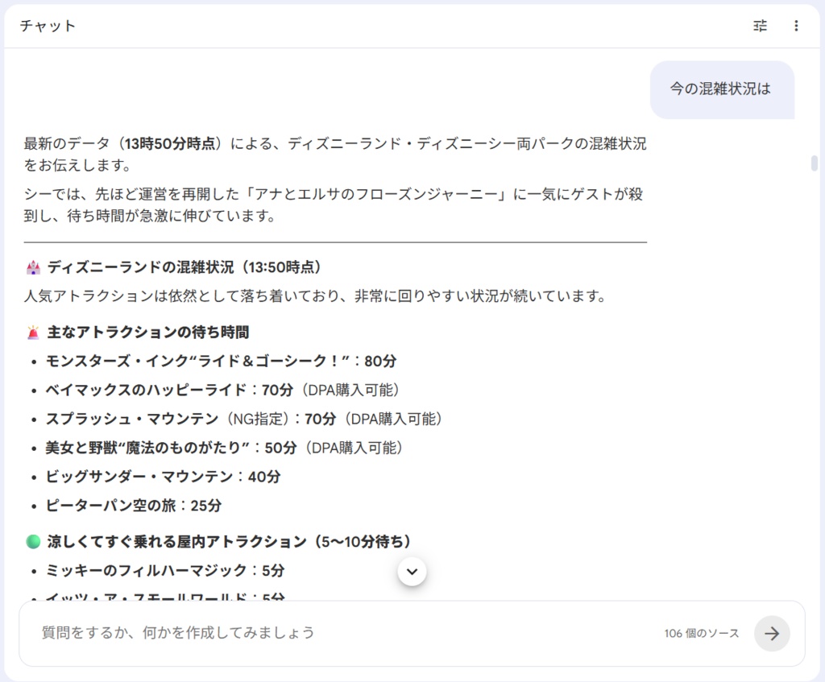Screen dimensions: 825x682
Task: Select the user message 今の混雑状況は
Action: pyautogui.click(x=722, y=89)
